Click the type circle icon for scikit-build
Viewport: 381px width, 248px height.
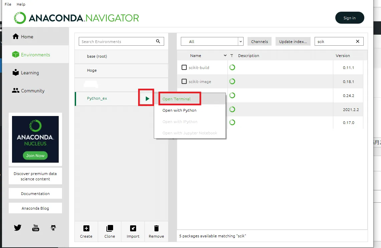coord(232,67)
